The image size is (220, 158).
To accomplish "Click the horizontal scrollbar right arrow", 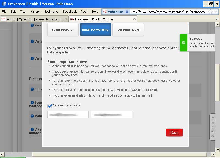I will 213,155.
